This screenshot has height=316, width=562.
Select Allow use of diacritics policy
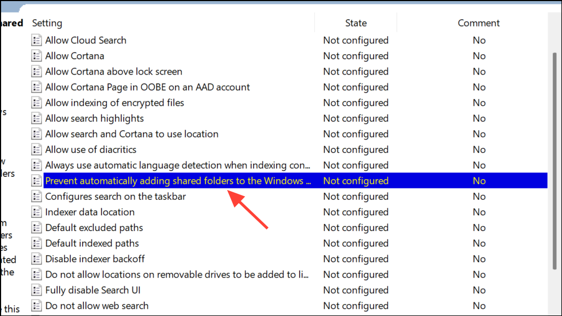[x=91, y=150]
